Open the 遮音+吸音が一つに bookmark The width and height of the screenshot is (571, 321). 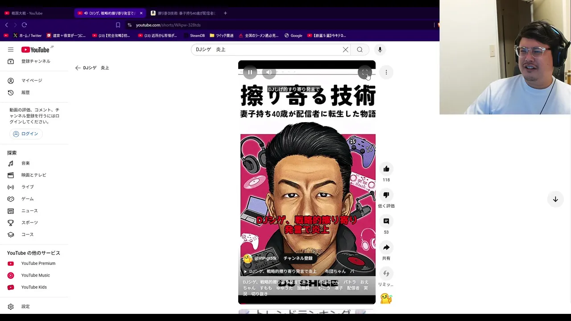coord(66,36)
